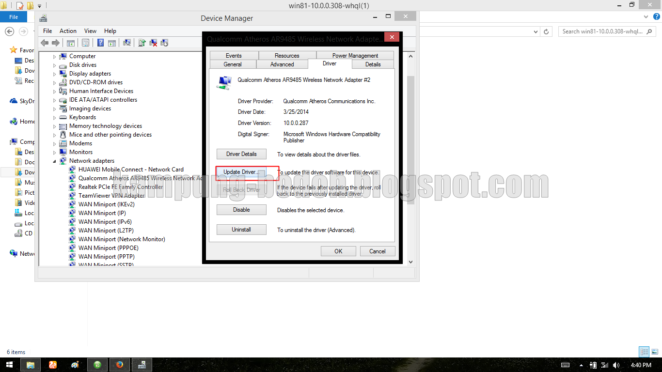The image size is (662, 372).
Task: Click OK in the adapter properties dialog
Action: [x=338, y=251]
